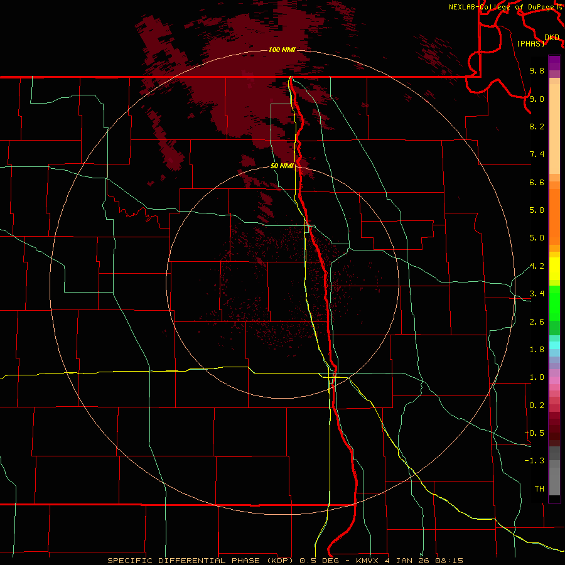The width and height of the screenshot is (565, 565).
Task: Click the 7.4 value on color scale
Action: coord(537,154)
